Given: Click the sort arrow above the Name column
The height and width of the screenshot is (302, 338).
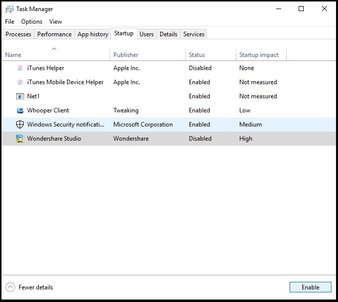Looking at the screenshot, I should [x=54, y=49].
